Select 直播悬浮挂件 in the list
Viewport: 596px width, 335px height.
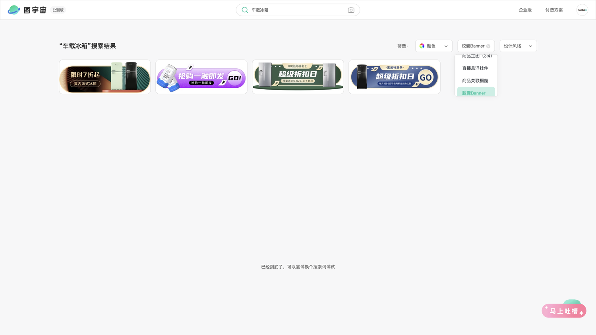point(476,68)
